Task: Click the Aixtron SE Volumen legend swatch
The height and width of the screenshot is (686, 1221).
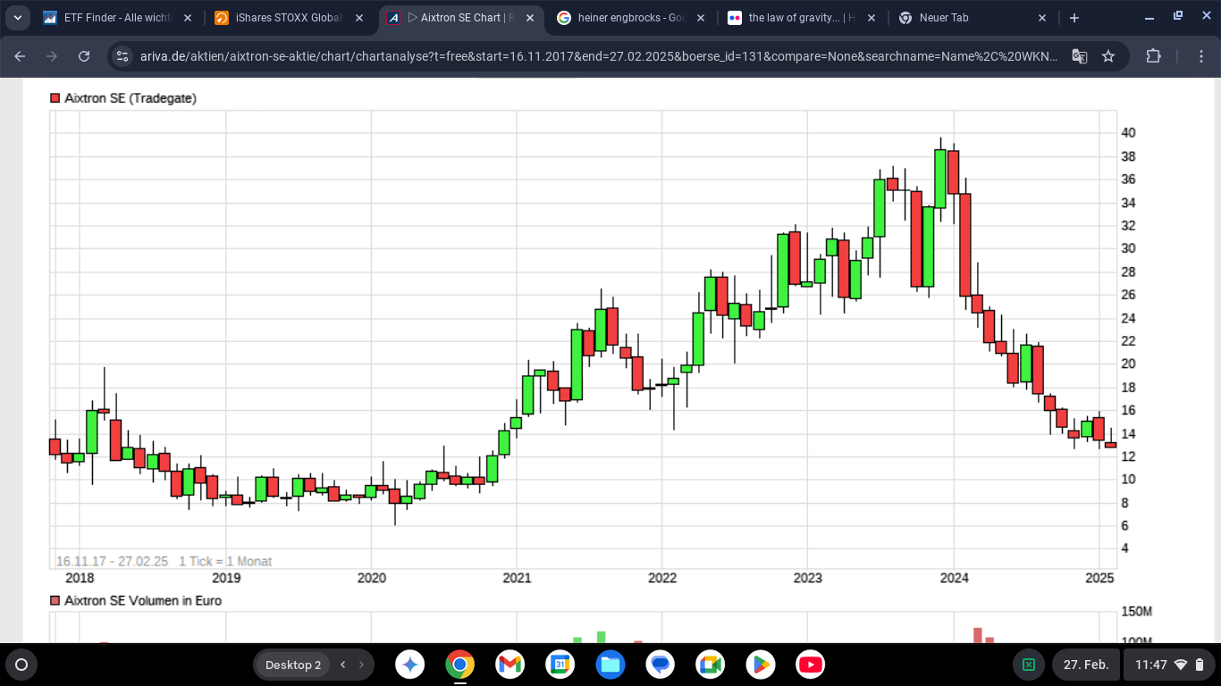Action: [x=55, y=601]
